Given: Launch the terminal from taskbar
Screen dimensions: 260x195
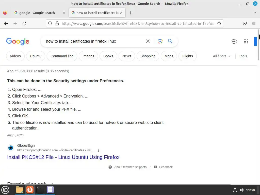Looking at the screenshot, I should click(40, 190).
